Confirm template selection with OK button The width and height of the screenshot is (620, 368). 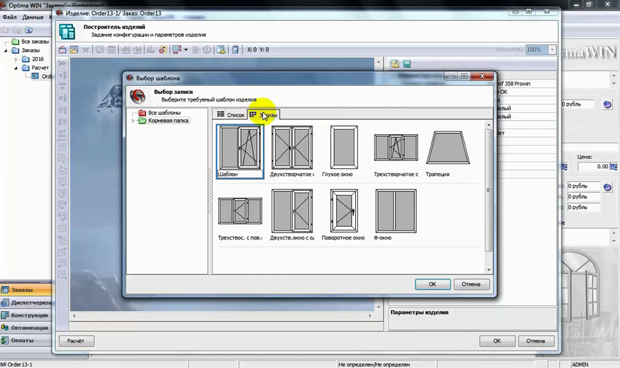coord(433,285)
